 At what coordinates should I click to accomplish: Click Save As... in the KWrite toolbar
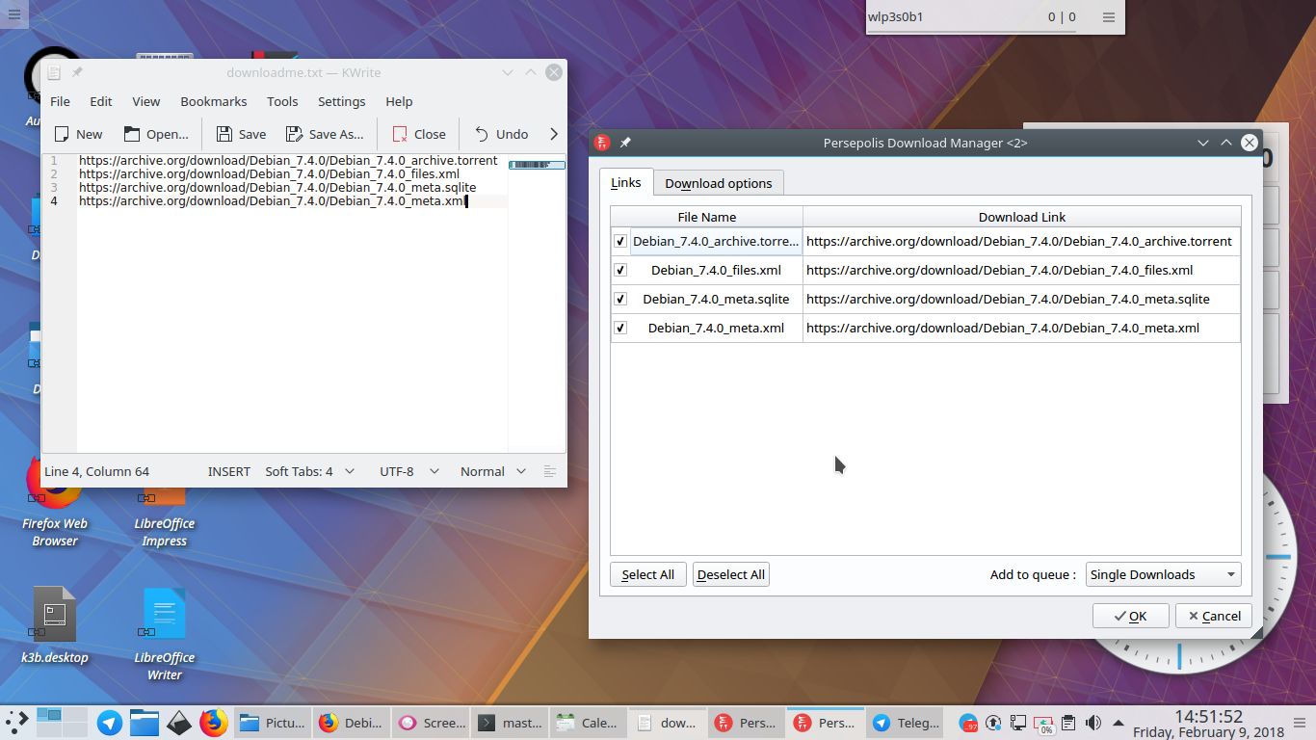pyautogui.click(x=325, y=134)
